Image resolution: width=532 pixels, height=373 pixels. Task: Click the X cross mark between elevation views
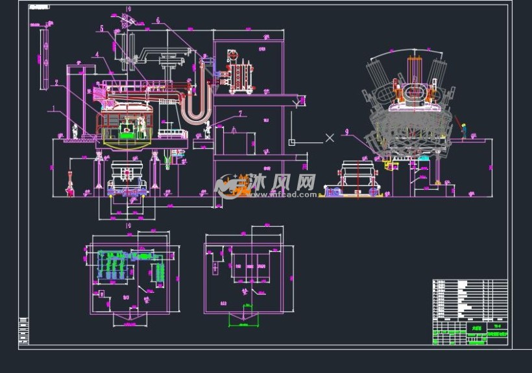(x=330, y=138)
